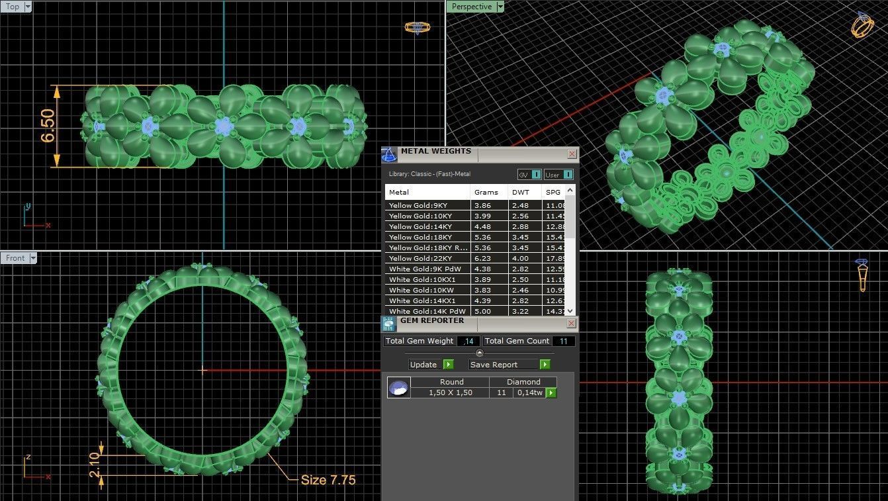
Task: Toggle the User library switch
Action: pyautogui.click(x=558, y=175)
